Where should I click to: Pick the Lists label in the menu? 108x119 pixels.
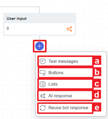tap(53, 84)
